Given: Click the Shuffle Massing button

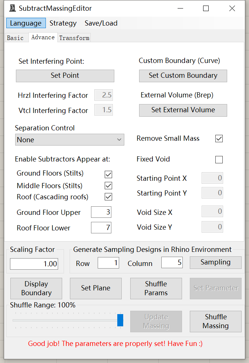Looking at the screenshot, I should 216,322.
